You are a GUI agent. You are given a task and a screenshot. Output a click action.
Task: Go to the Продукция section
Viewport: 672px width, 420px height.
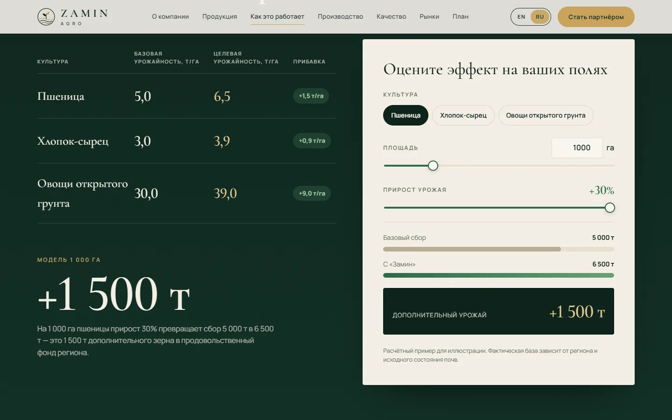pos(220,17)
